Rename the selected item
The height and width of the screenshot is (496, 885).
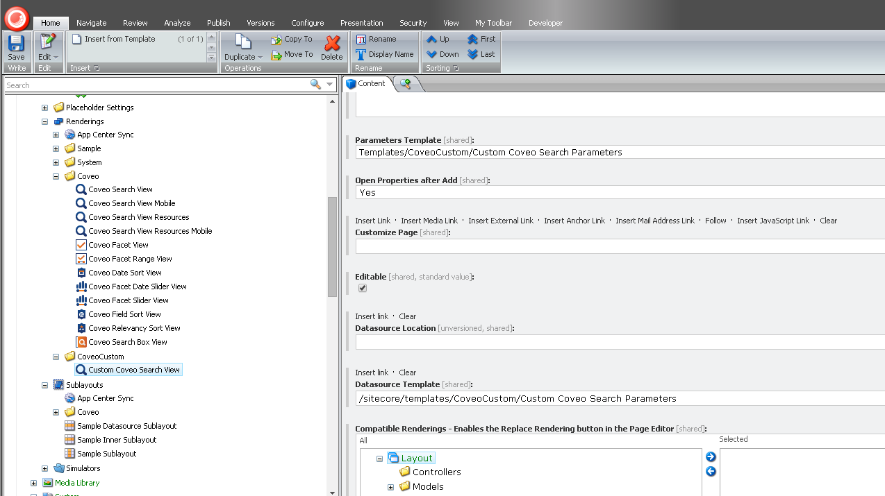(x=376, y=40)
